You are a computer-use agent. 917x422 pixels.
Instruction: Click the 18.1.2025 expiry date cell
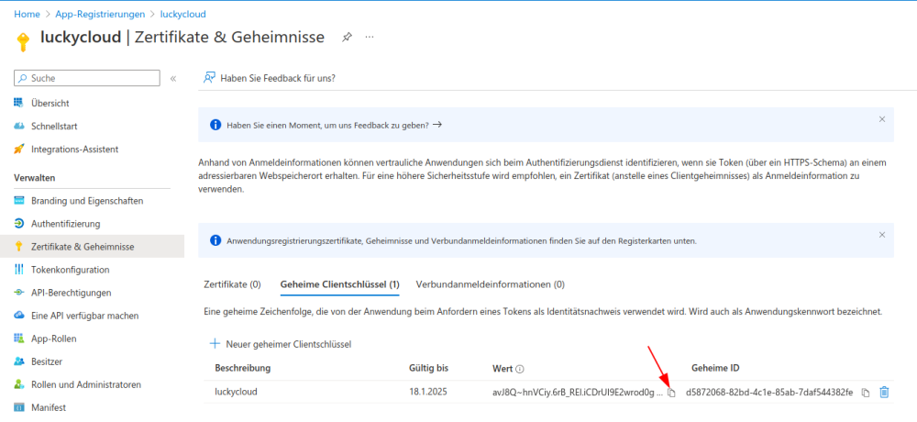pos(428,392)
